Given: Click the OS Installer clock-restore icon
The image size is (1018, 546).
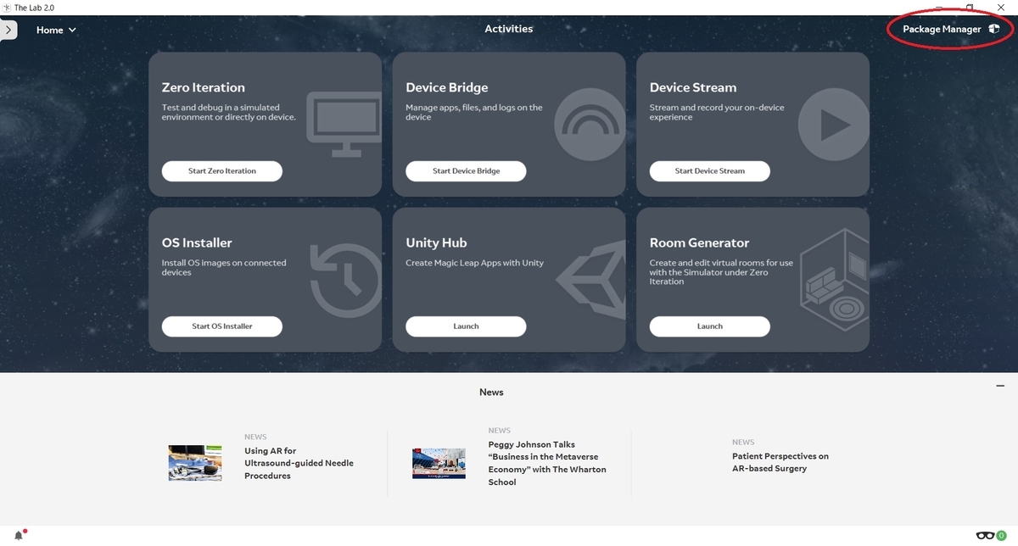Looking at the screenshot, I should click(x=346, y=281).
